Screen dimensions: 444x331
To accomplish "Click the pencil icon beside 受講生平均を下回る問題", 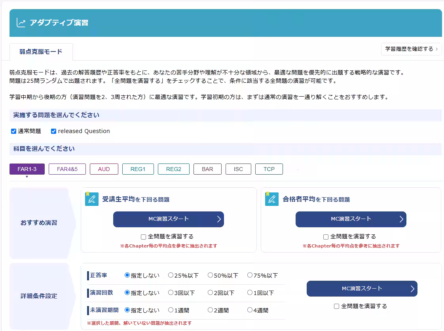I will click(91, 199).
